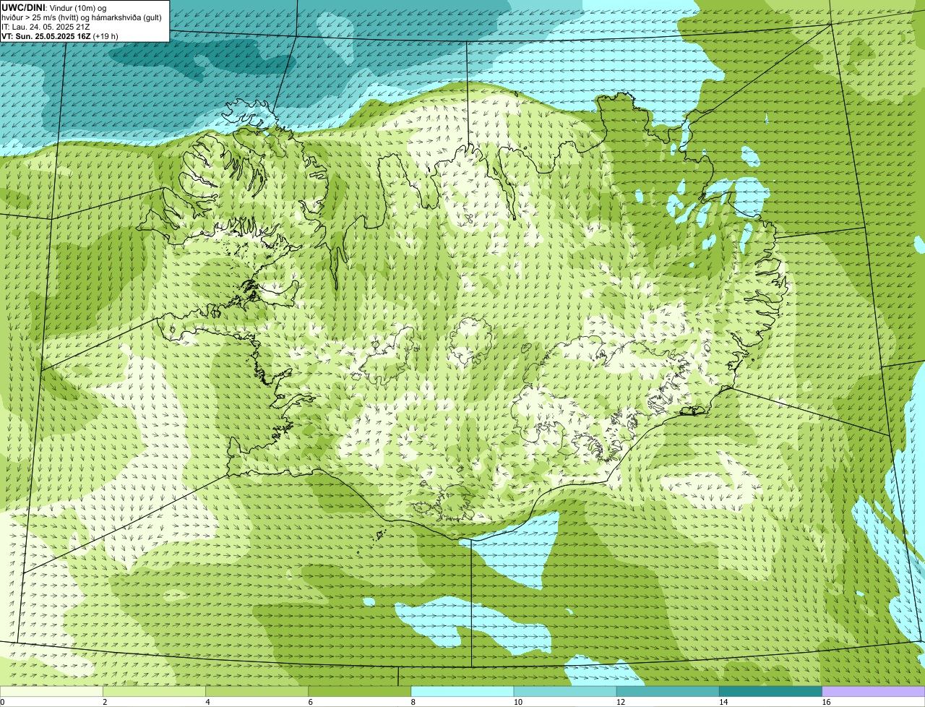Click the "IT: Lau. 24. 05. 2025 21Z" line
925x707 pixels.
[46, 27]
